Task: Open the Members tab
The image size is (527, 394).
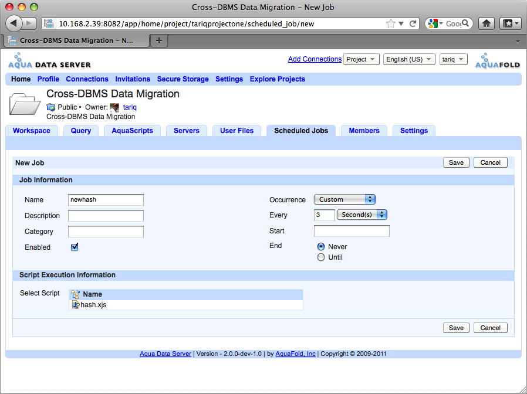Action: click(364, 131)
